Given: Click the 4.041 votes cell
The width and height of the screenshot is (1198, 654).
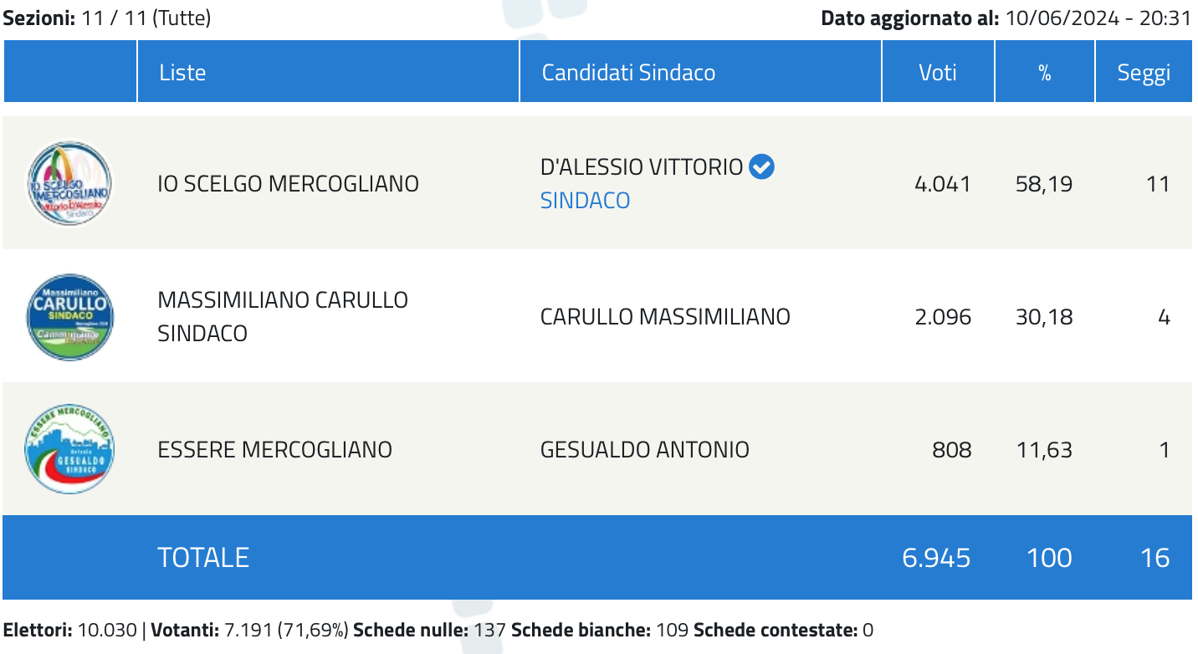Looking at the screenshot, I should click(943, 184).
